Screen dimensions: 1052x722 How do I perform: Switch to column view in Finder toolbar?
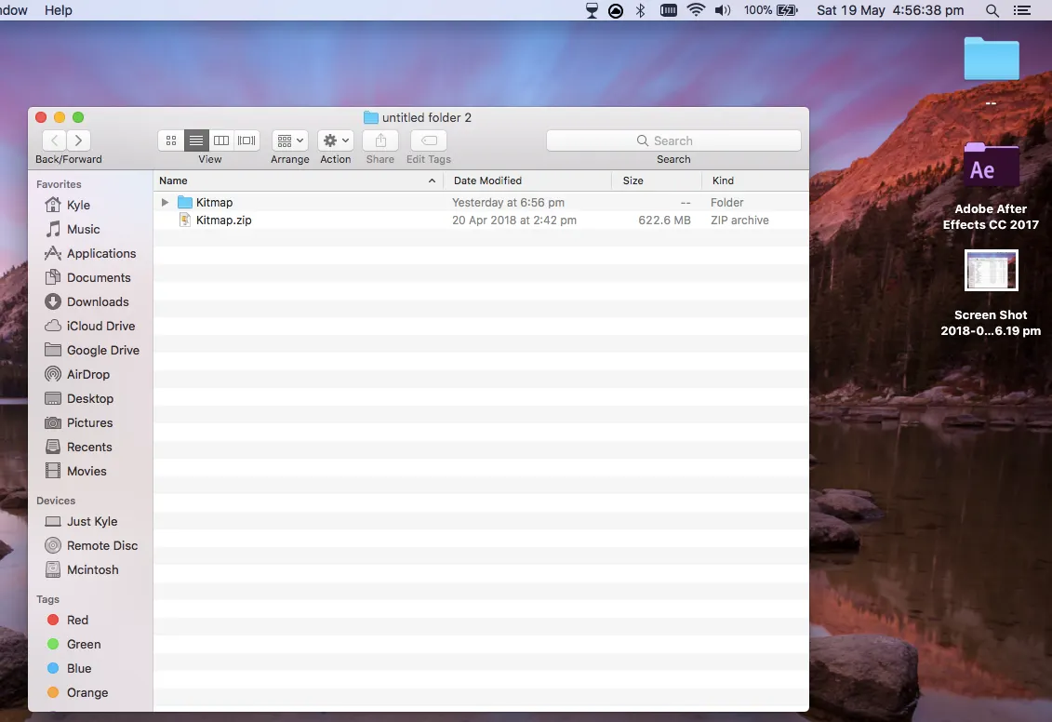point(221,140)
